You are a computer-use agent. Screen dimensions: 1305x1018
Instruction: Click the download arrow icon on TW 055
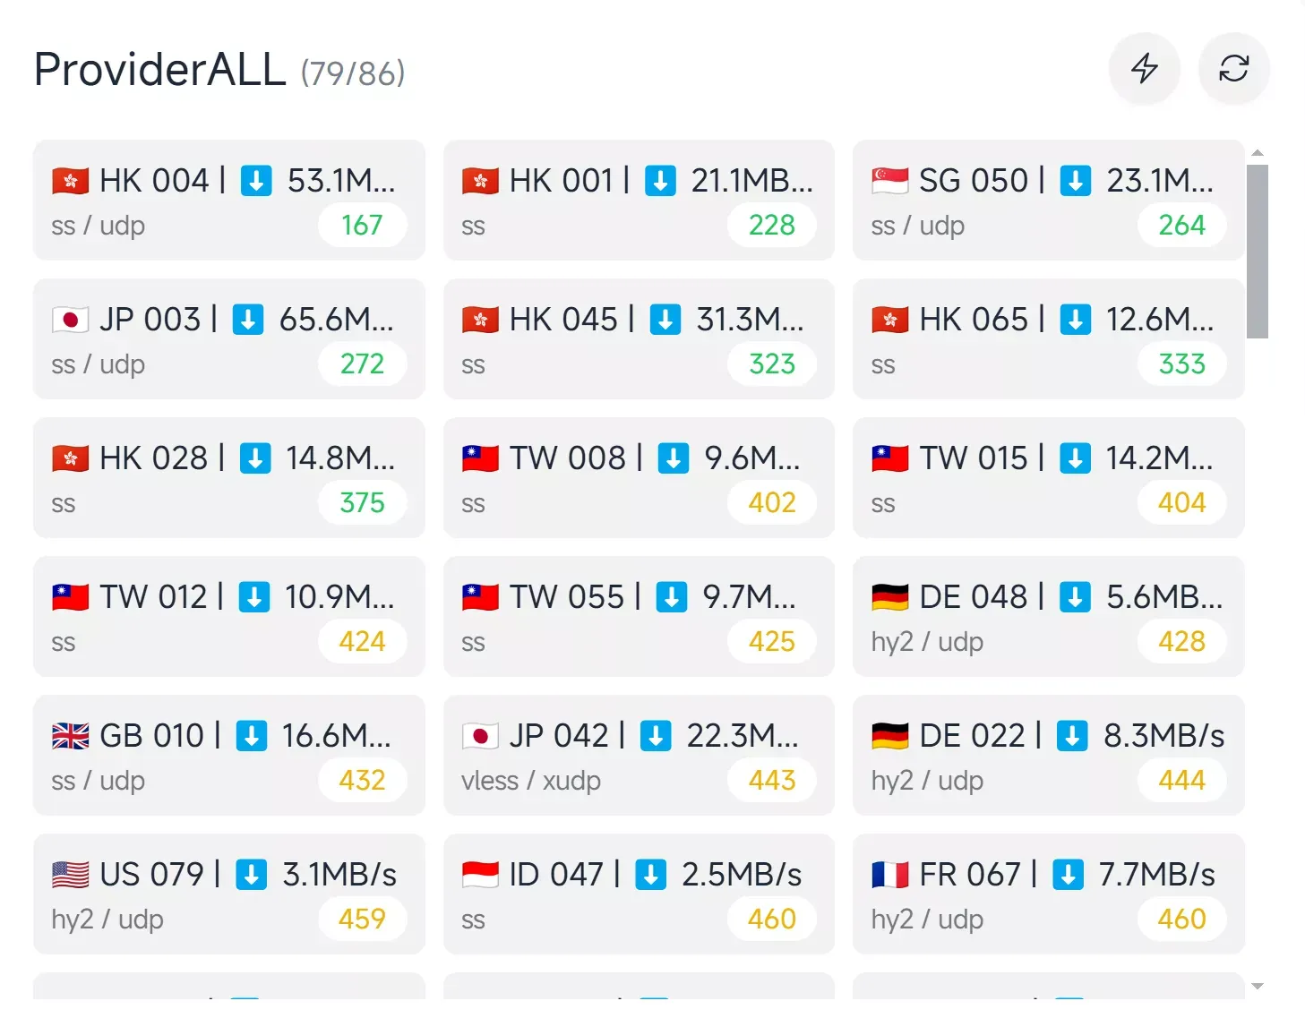coord(672,597)
